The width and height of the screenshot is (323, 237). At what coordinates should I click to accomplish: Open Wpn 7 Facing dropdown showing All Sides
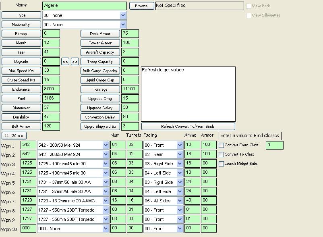[180, 201]
